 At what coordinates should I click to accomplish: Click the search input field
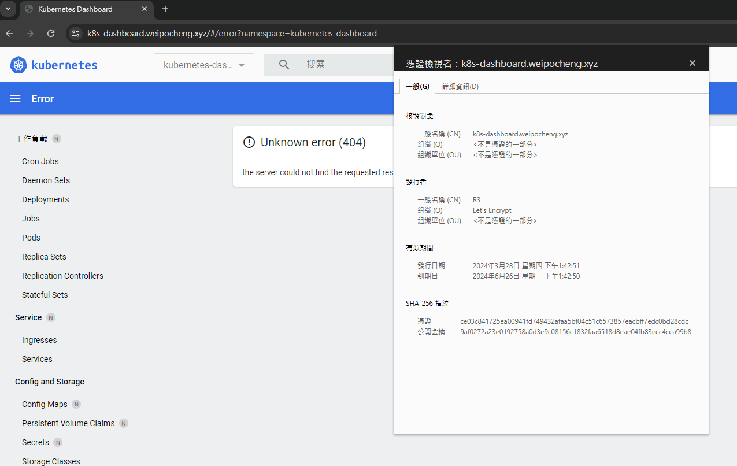(x=347, y=65)
